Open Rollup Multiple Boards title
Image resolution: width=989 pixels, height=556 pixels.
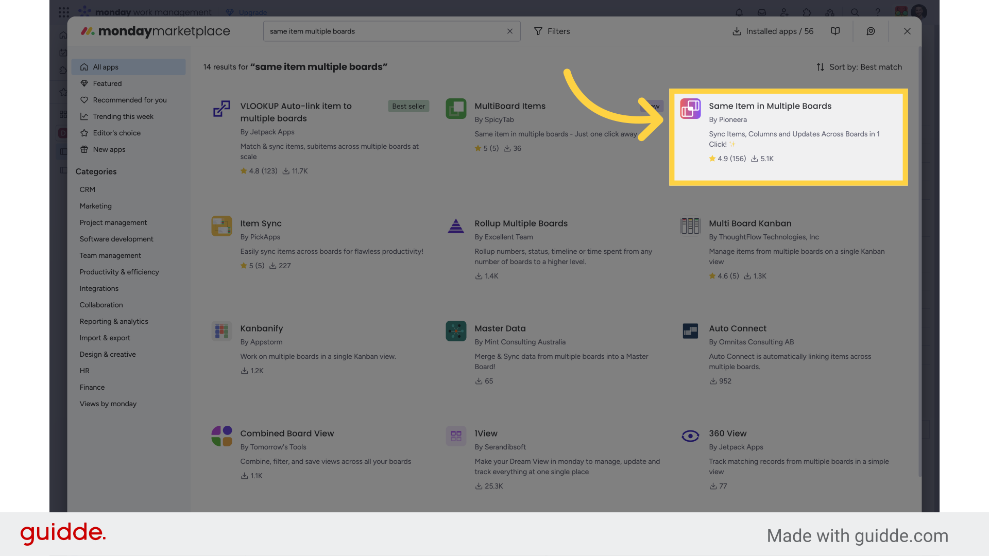coord(521,223)
